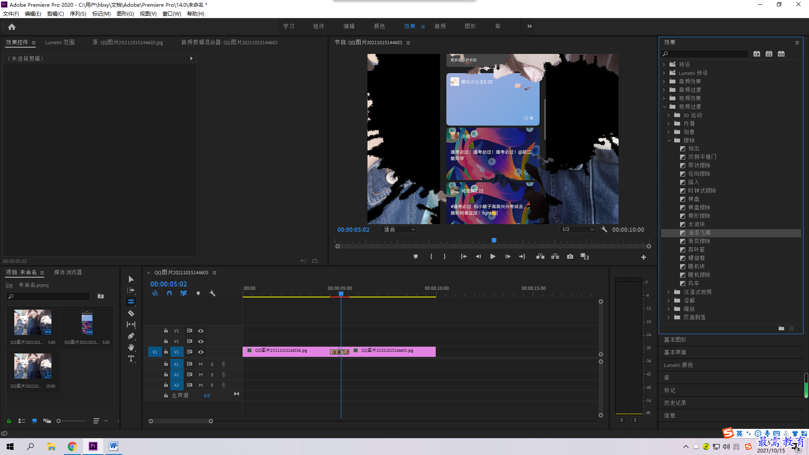Open the 序列(S) menu

[78, 13]
